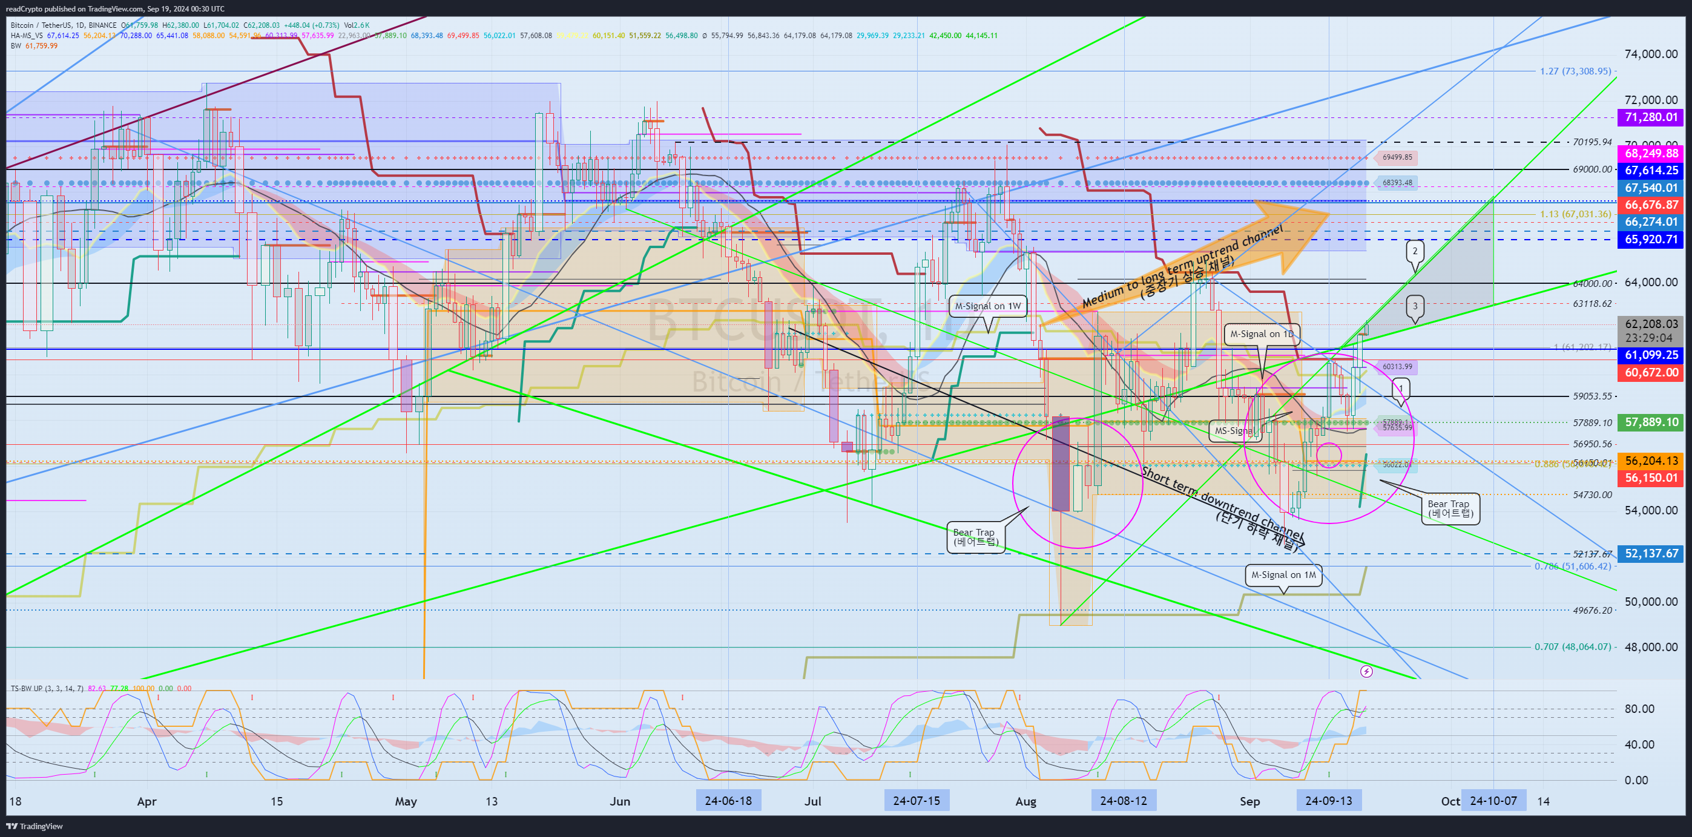
Task: Click the TradingView logo at bottom left
Action: point(34,826)
